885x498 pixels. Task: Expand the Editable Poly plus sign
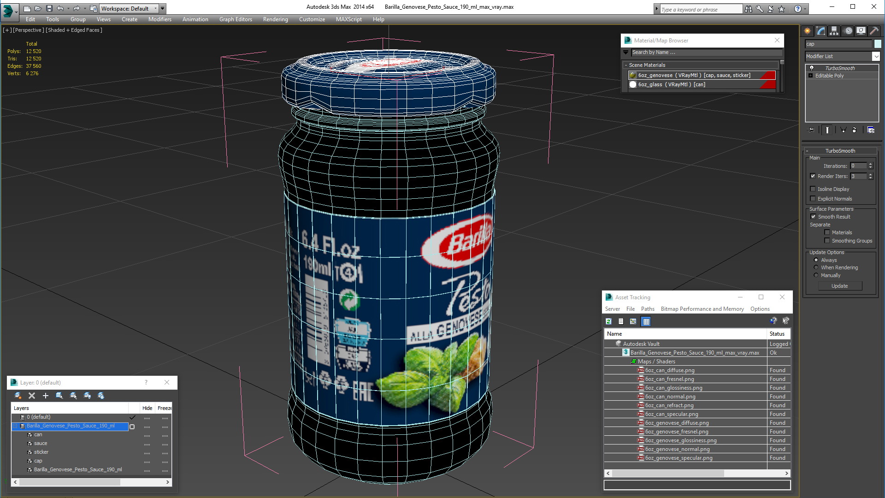pyautogui.click(x=811, y=76)
